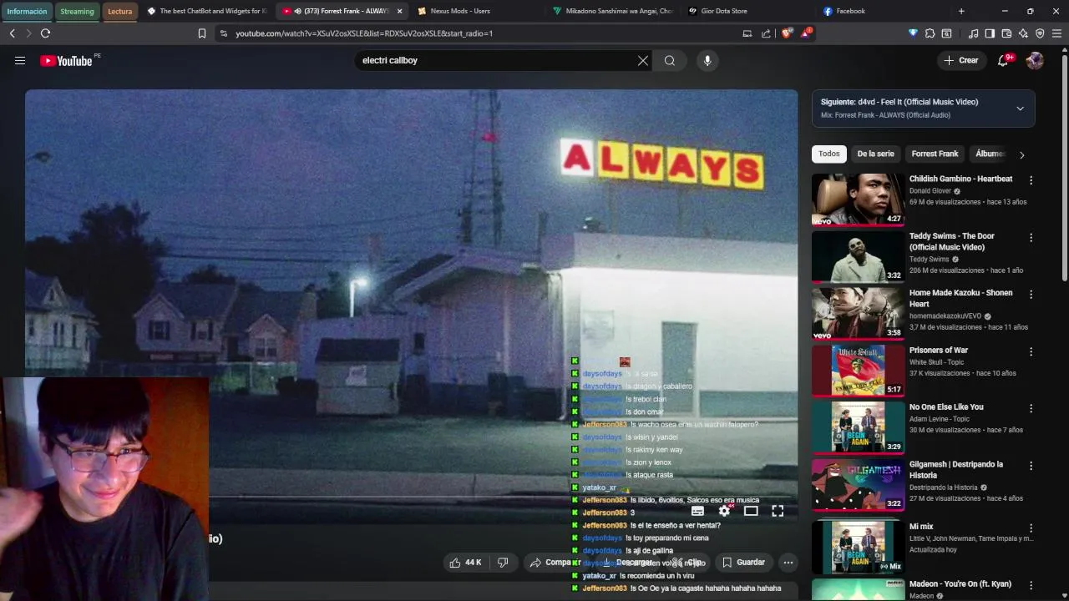
Task: Show more filter chips arrow
Action: click(x=1021, y=154)
